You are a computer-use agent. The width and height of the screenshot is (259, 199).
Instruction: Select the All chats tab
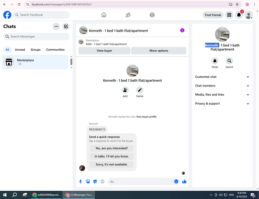pos(7,50)
